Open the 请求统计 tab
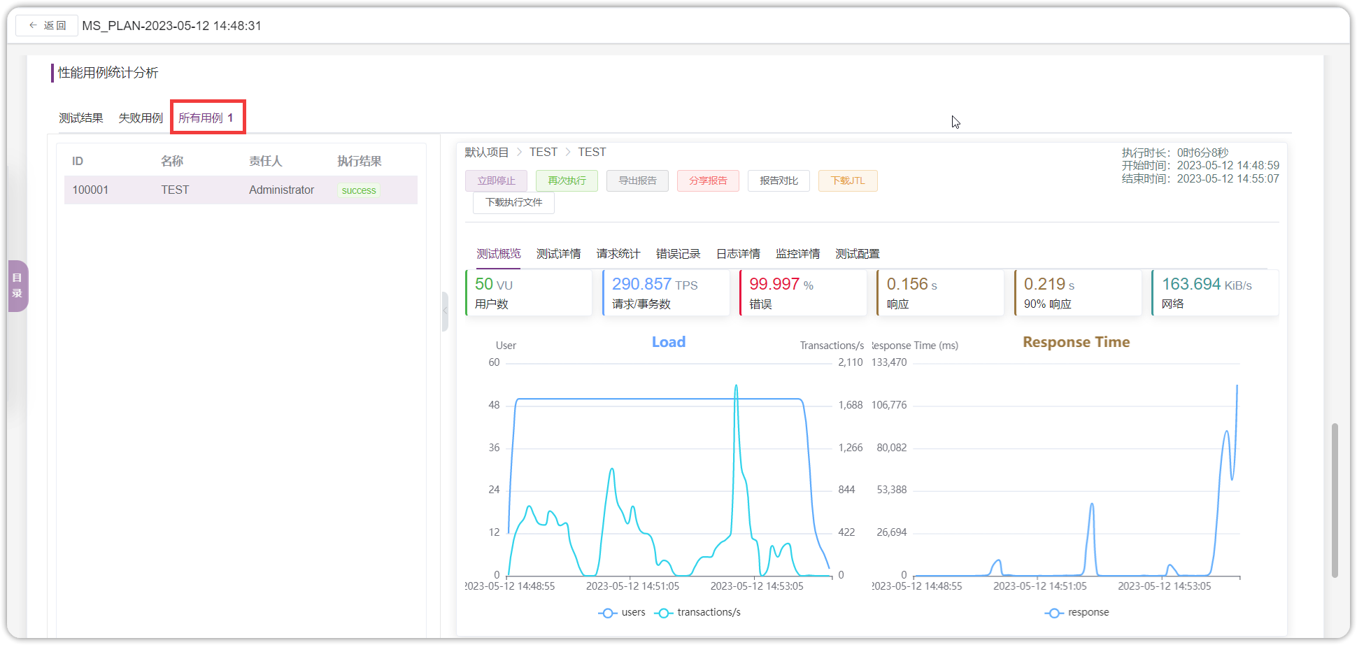This screenshot has width=1357, height=645. click(x=618, y=253)
